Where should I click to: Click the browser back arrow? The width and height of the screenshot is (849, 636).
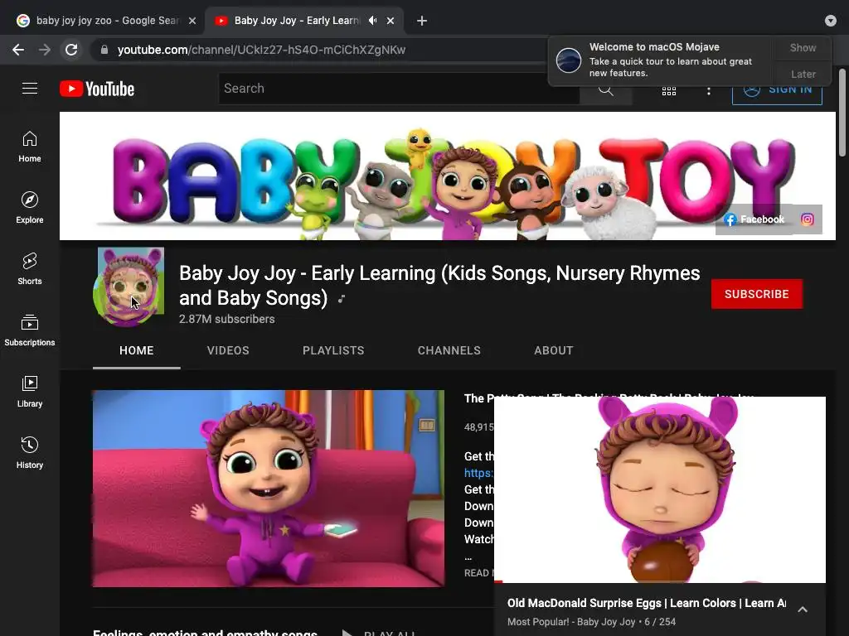coord(18,50)
